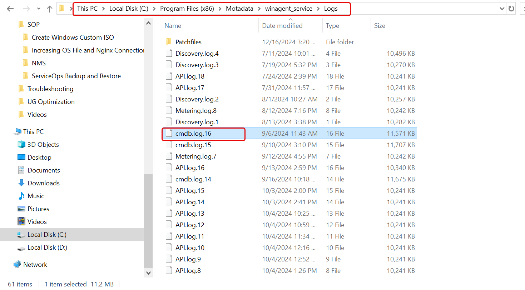The height and width of the screenshot is (290, 525).
Task: Click Motadata breadcrumb in address bar
Action: coord(240,9)
